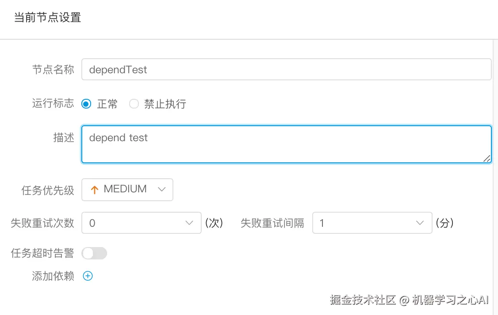The image size is (498, 315).
Task: Click the chevron arrow of 失败重试间隔 select
Action: [420, 223]
